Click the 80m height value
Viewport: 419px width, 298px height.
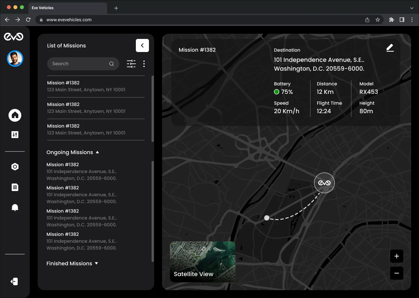(366, 111)
